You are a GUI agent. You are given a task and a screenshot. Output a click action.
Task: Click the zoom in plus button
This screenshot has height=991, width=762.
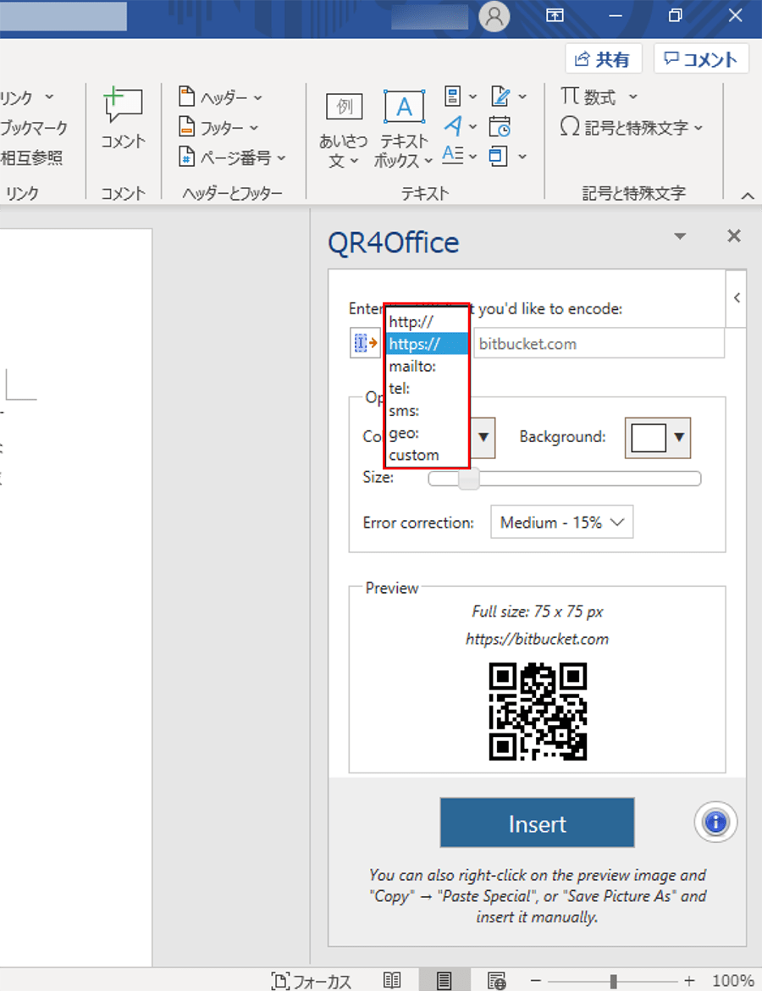[x=689, y=980]
